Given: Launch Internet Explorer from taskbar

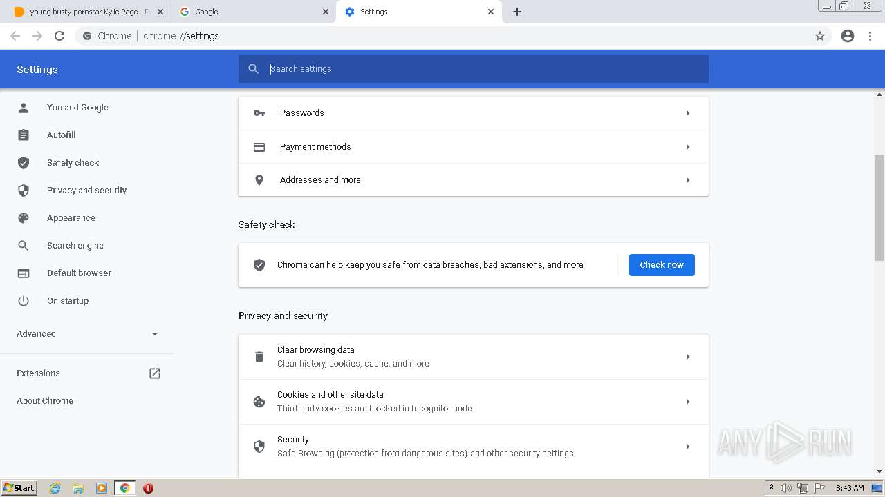Looking at the screenshot, I should (x=55, y=488).
